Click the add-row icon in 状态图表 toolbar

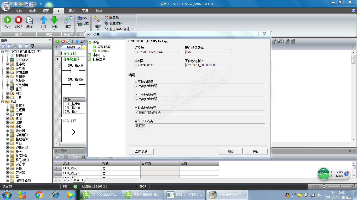coord(57,157)
